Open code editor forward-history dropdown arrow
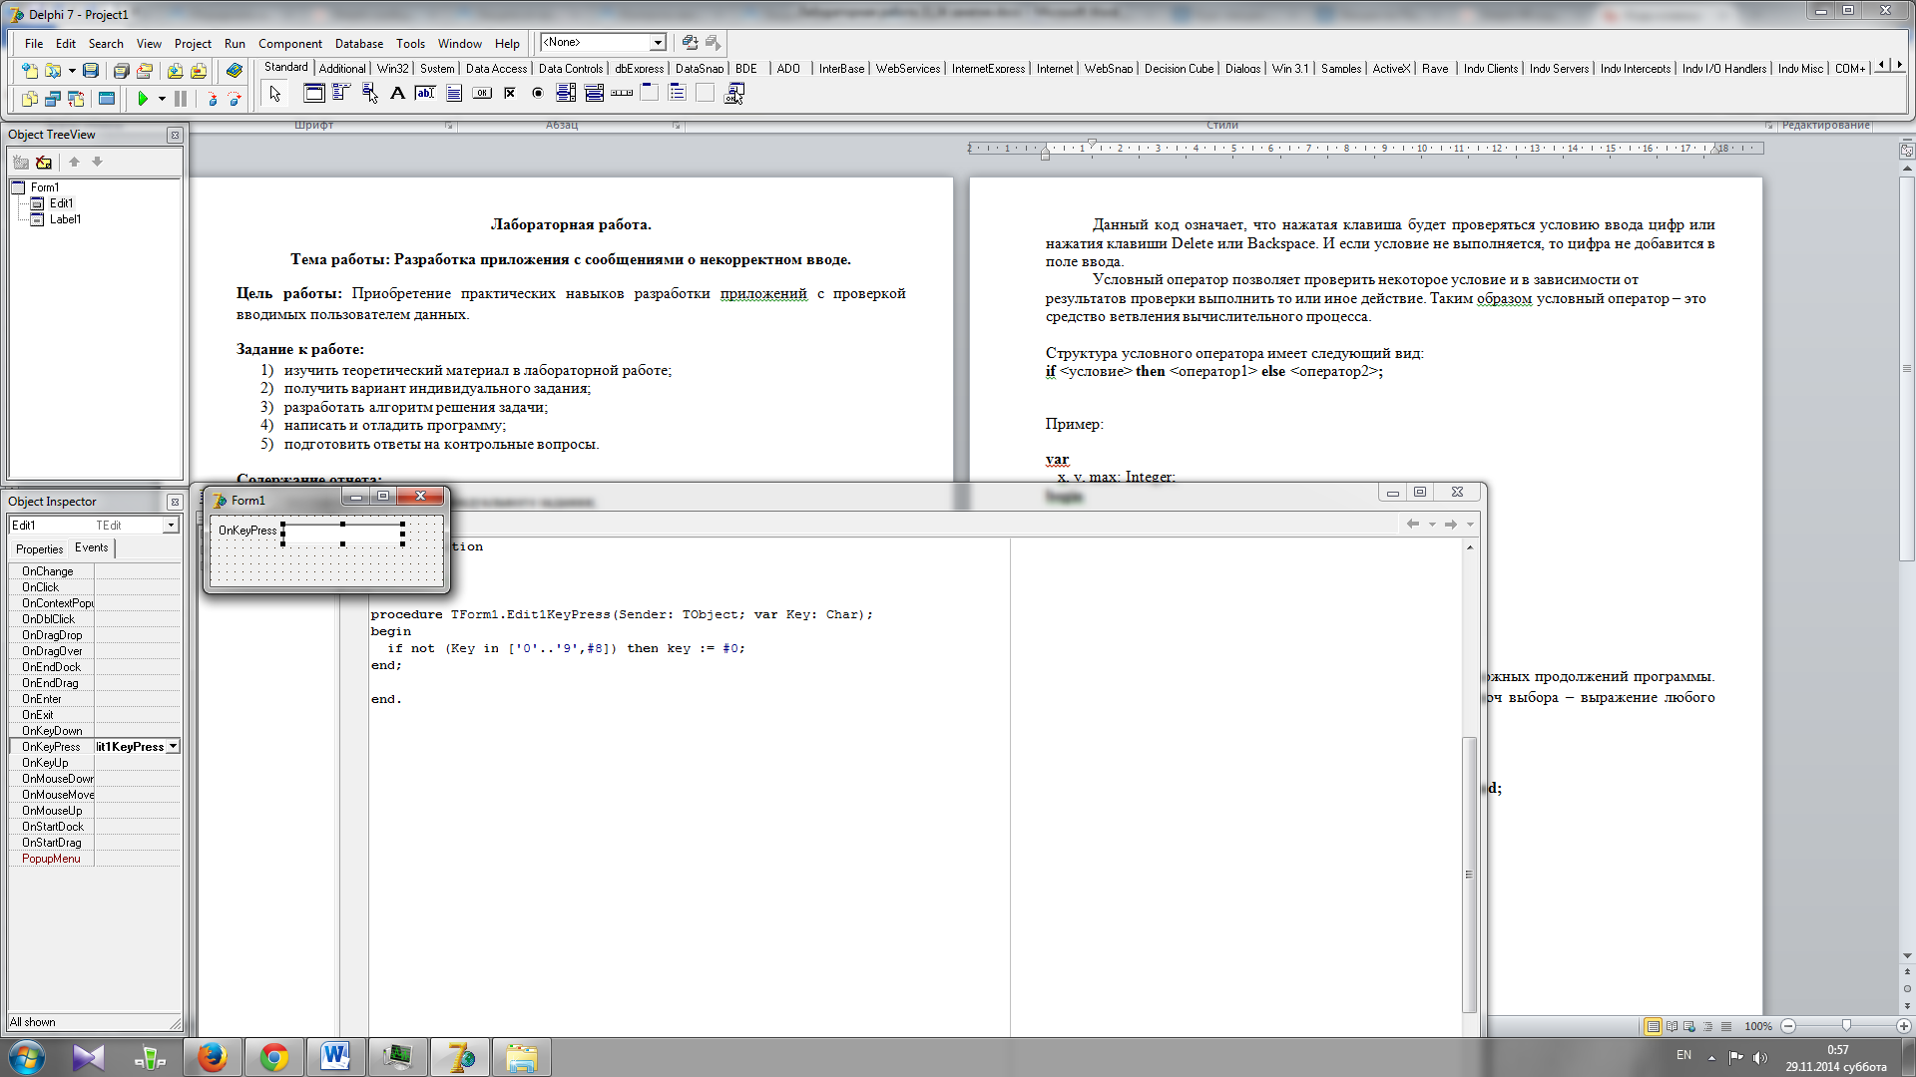The height and width of the screenshot is (1077, 1916). [1470, 525]
